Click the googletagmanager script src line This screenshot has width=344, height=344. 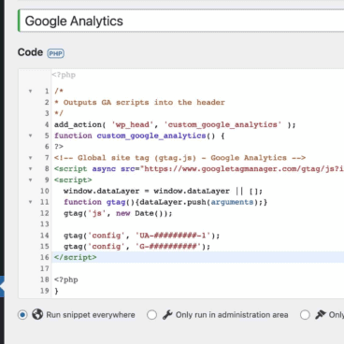(x=199, y=169)
